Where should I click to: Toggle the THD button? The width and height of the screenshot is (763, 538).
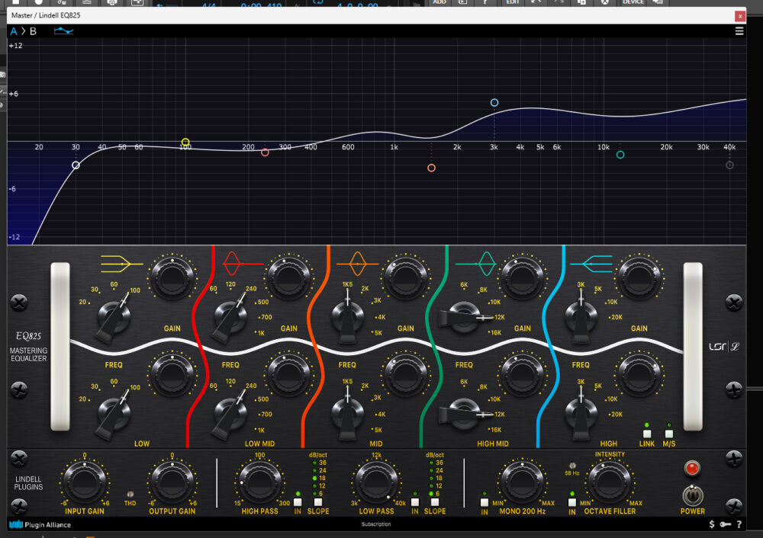(130, 495)
